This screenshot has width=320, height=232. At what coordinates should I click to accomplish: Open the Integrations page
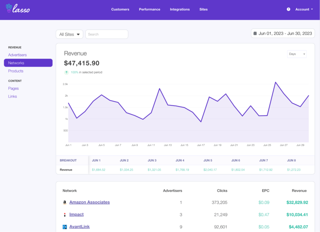pos(180,9)
